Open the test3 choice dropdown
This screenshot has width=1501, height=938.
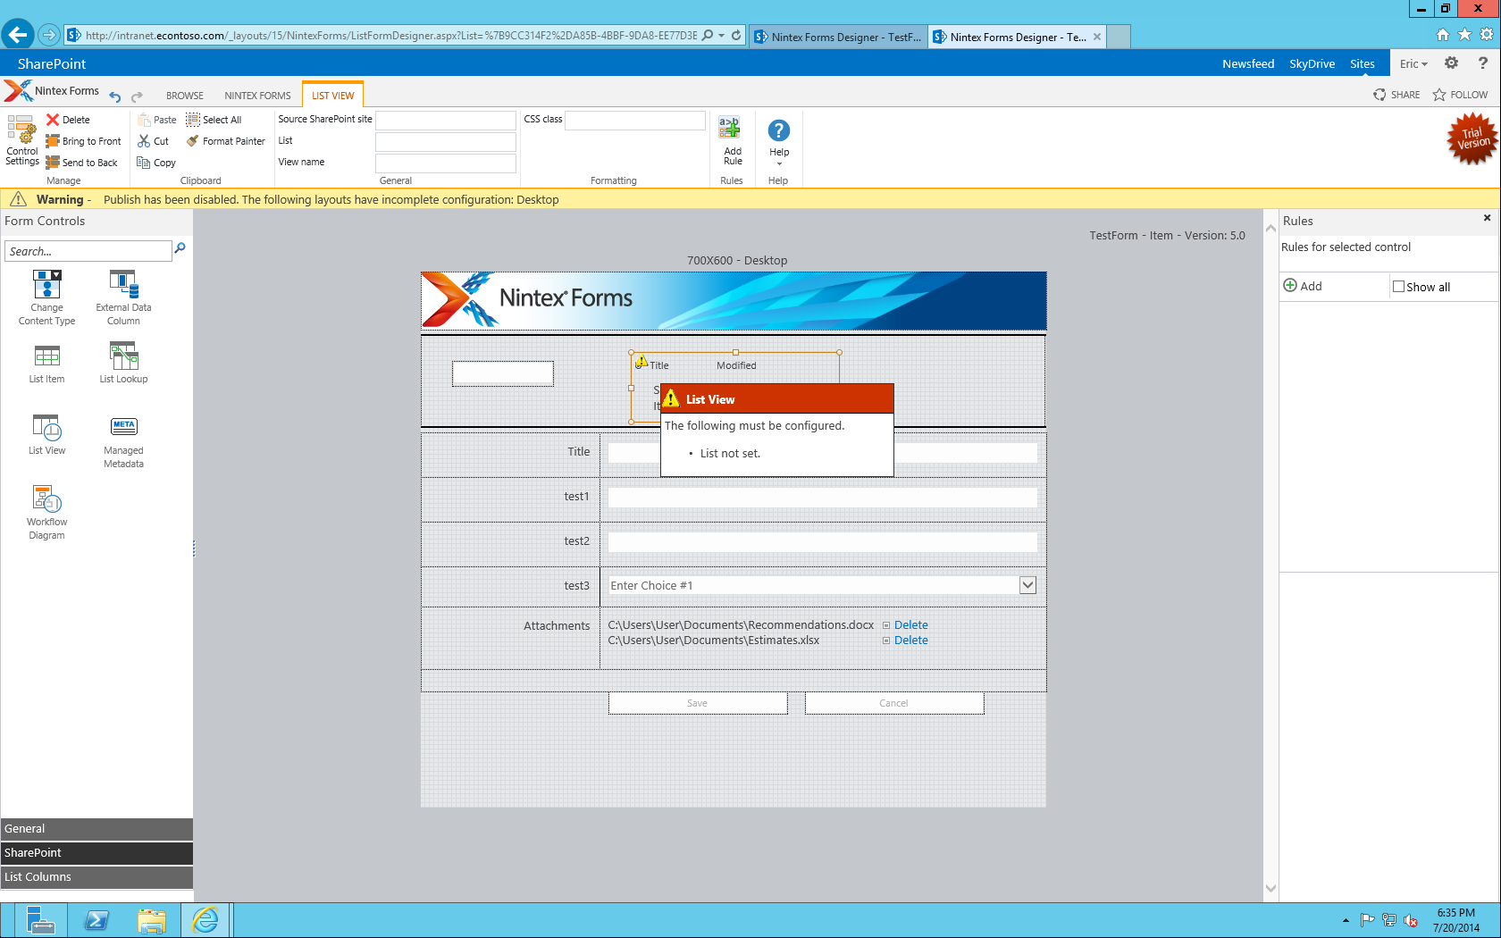1027,585
